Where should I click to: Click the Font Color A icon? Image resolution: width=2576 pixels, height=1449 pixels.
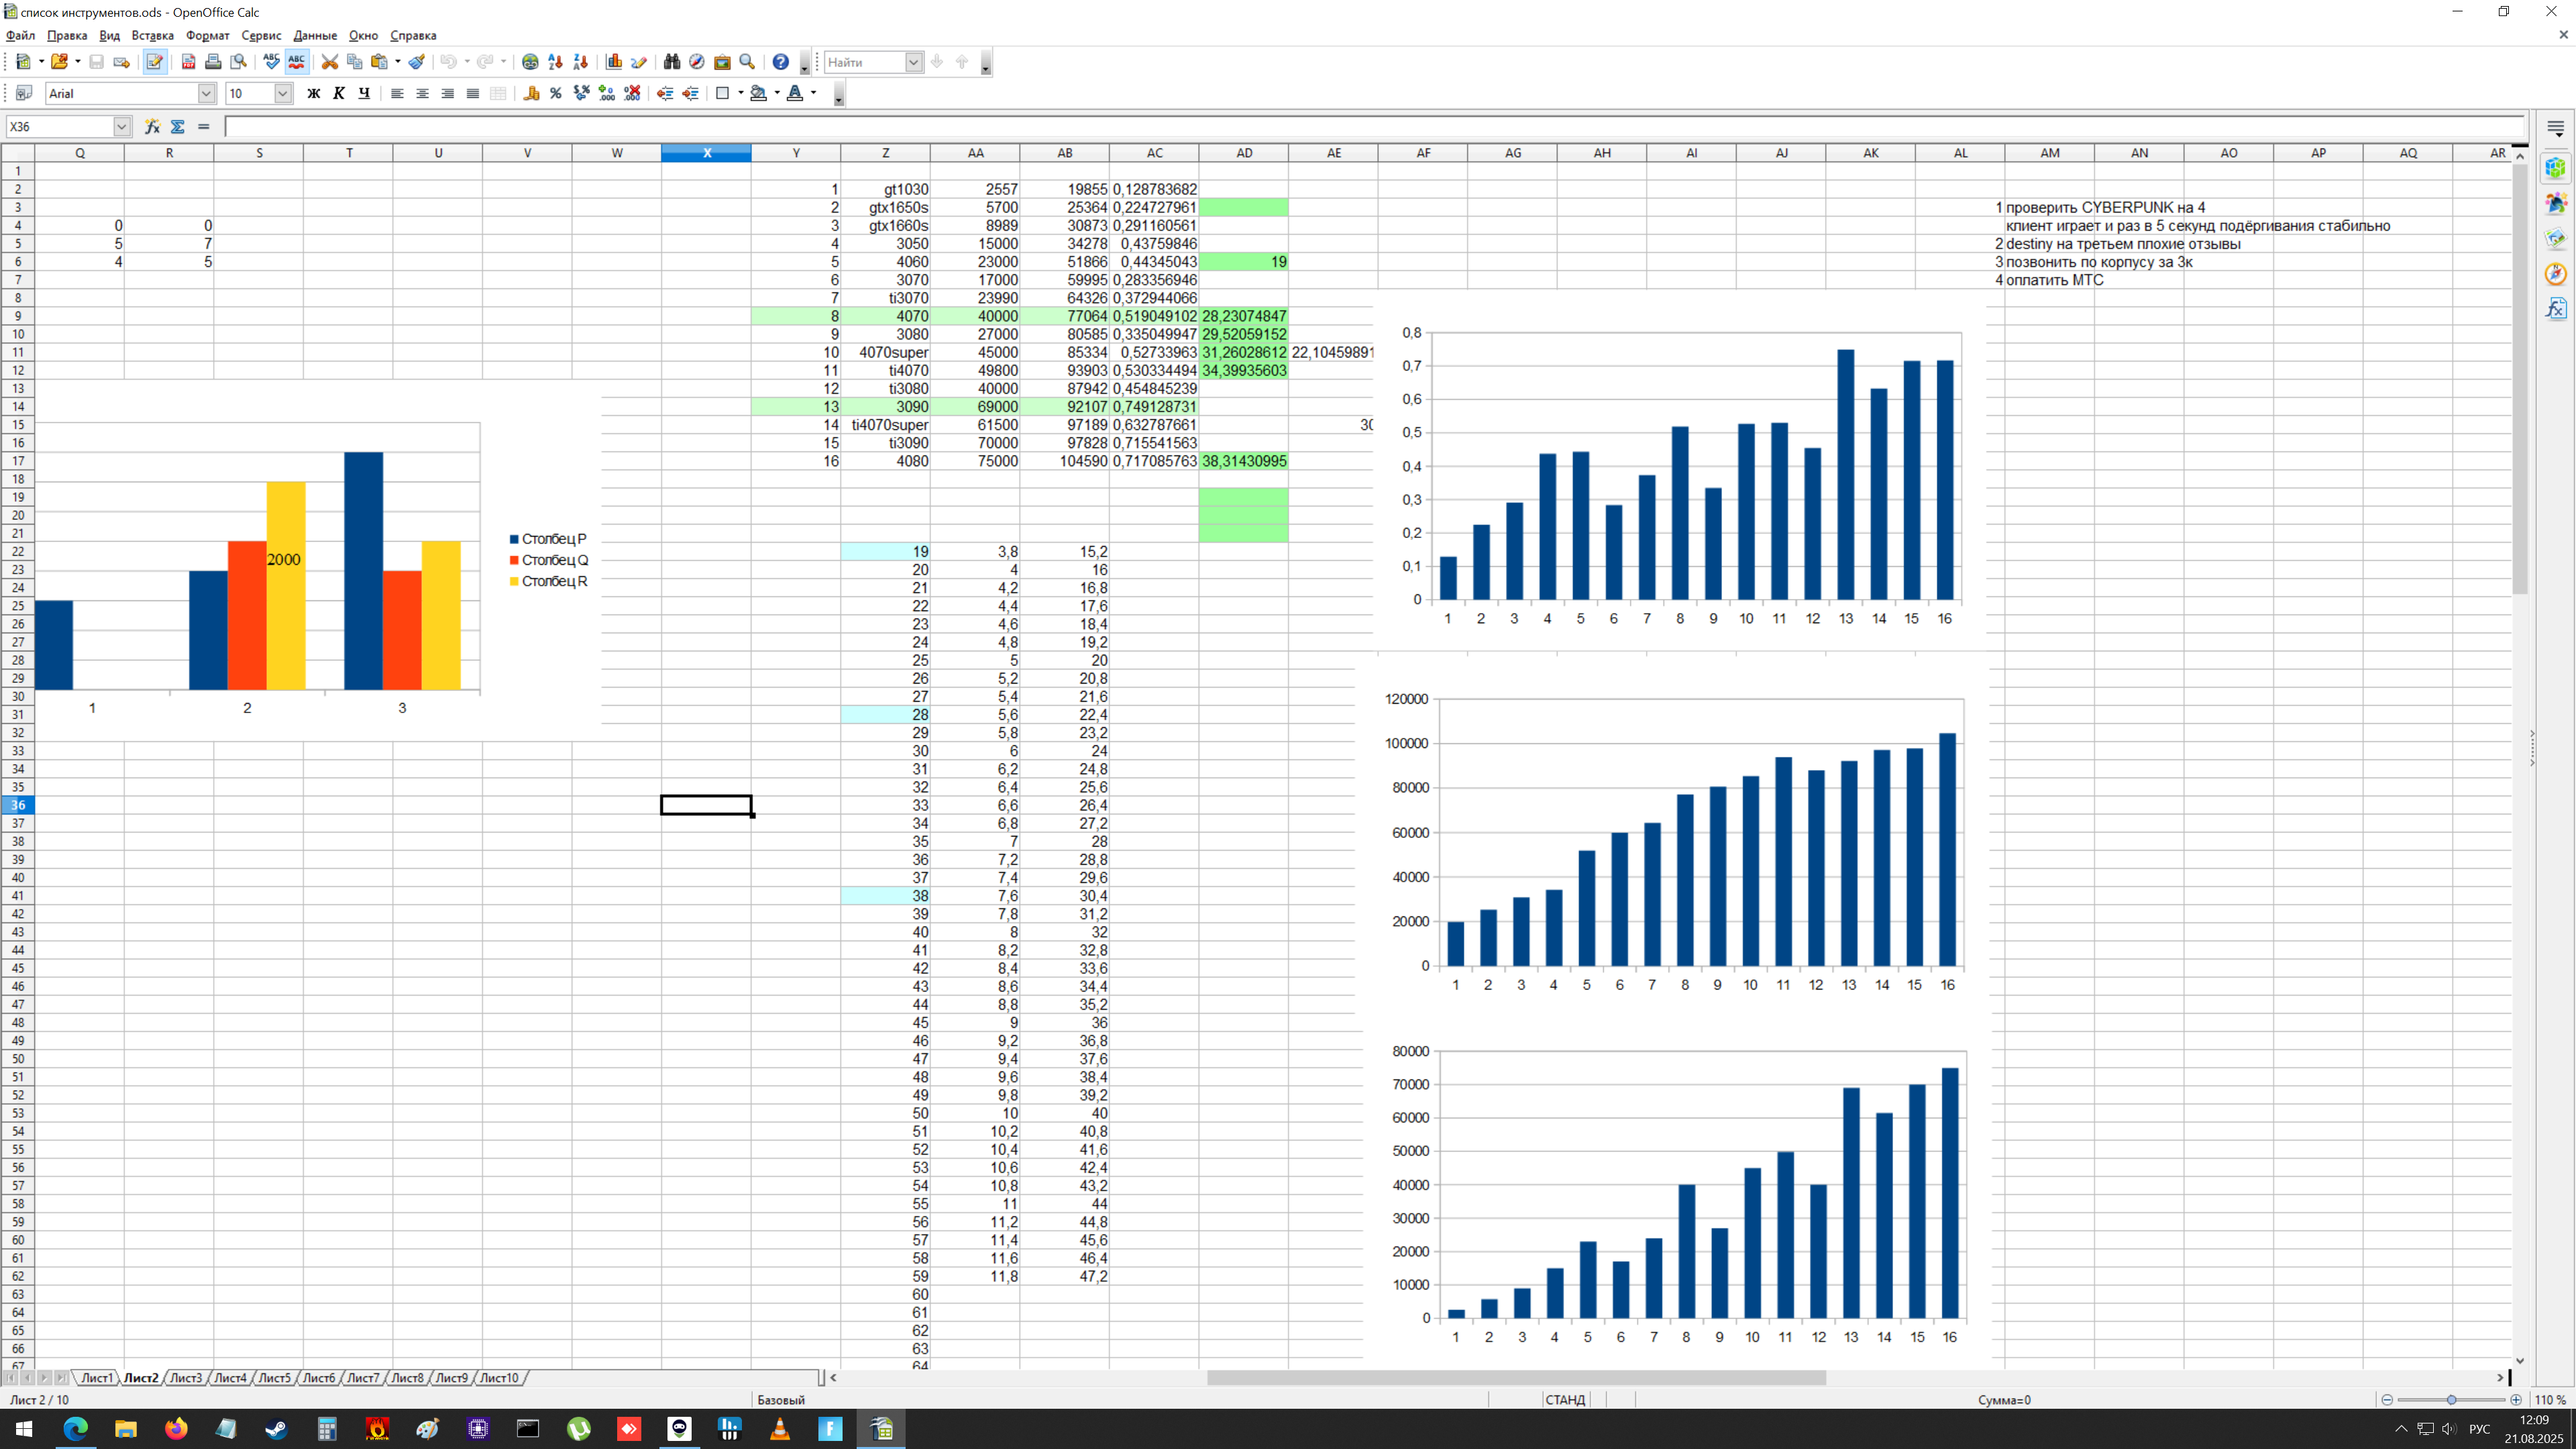[x=795, y=93]
